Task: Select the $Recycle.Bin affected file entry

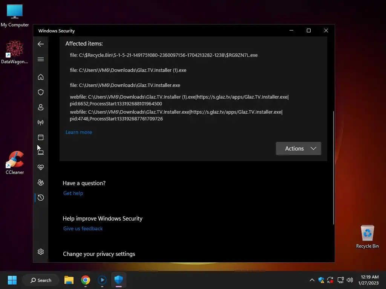Action: [x=164, y=55]
